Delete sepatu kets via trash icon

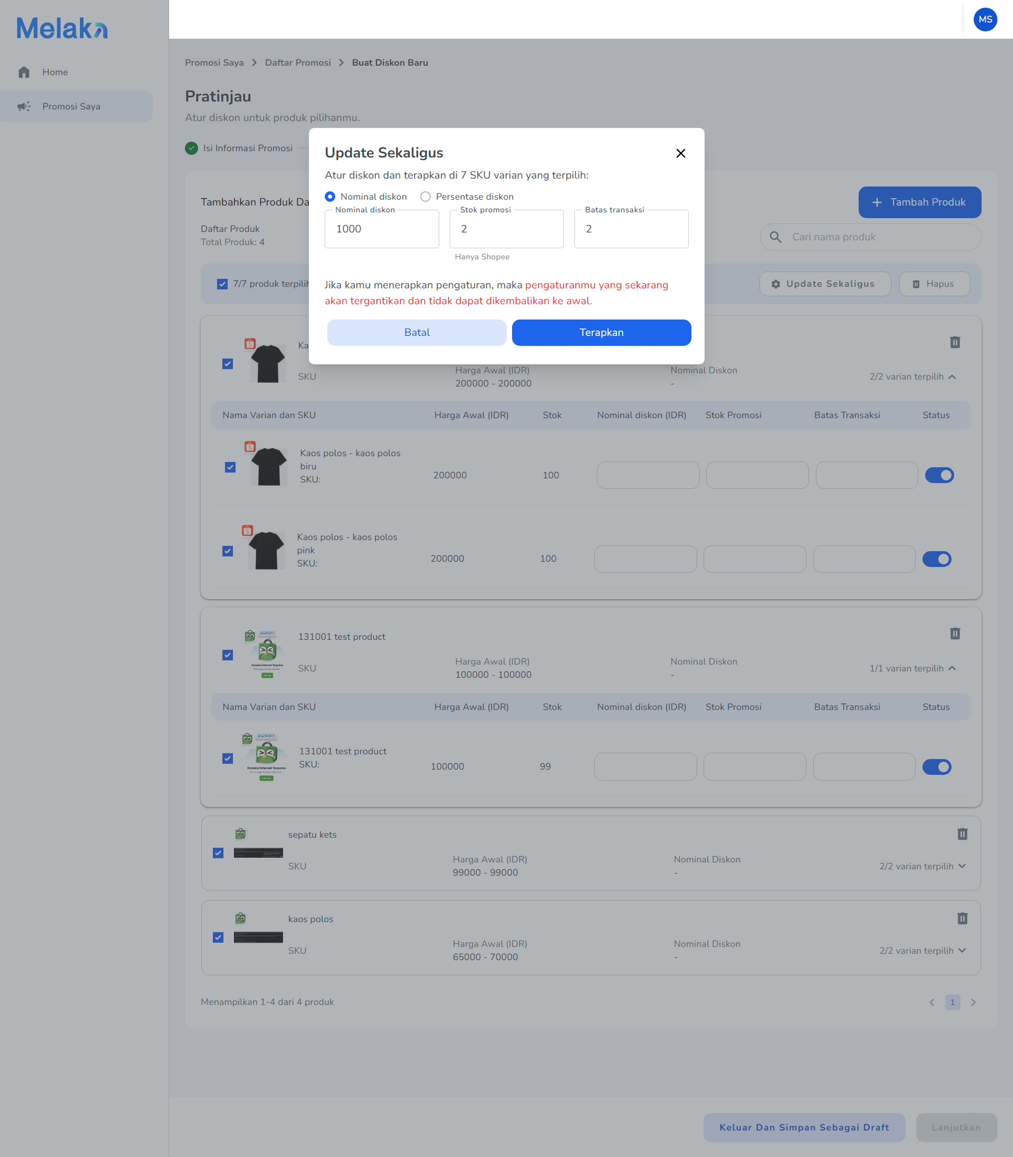tap(962, 834)
